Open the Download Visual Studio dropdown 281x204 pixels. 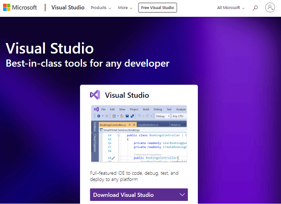coord(139,195)
